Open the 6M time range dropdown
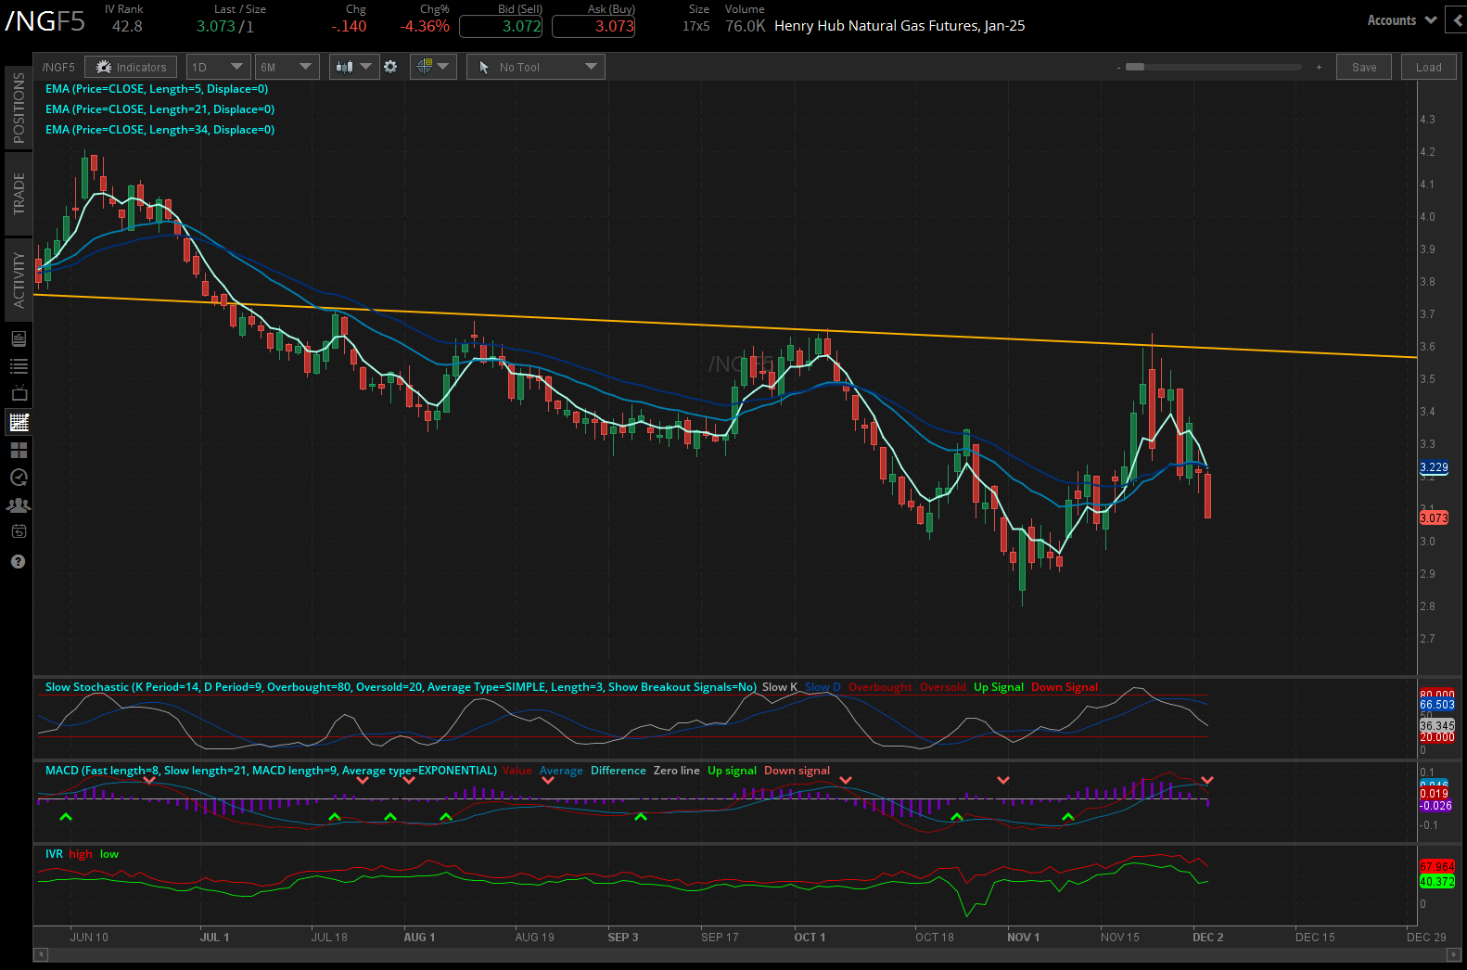 [287, 67]
